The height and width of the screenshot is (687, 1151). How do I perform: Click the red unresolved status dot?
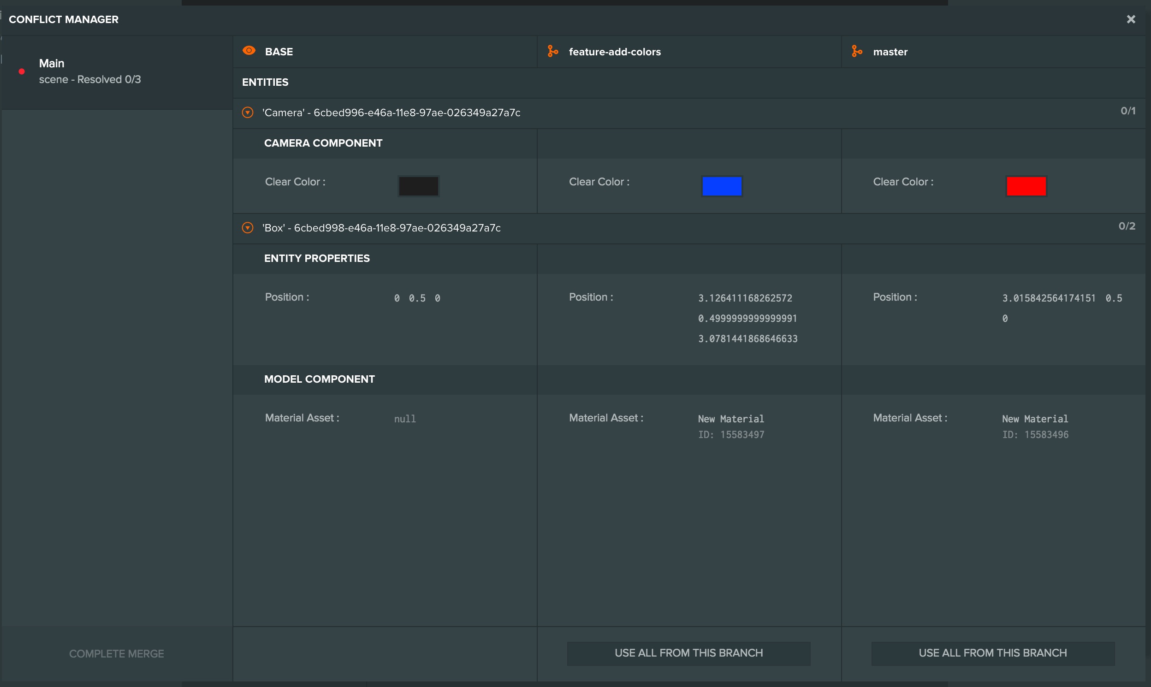(x=22, y=71)
